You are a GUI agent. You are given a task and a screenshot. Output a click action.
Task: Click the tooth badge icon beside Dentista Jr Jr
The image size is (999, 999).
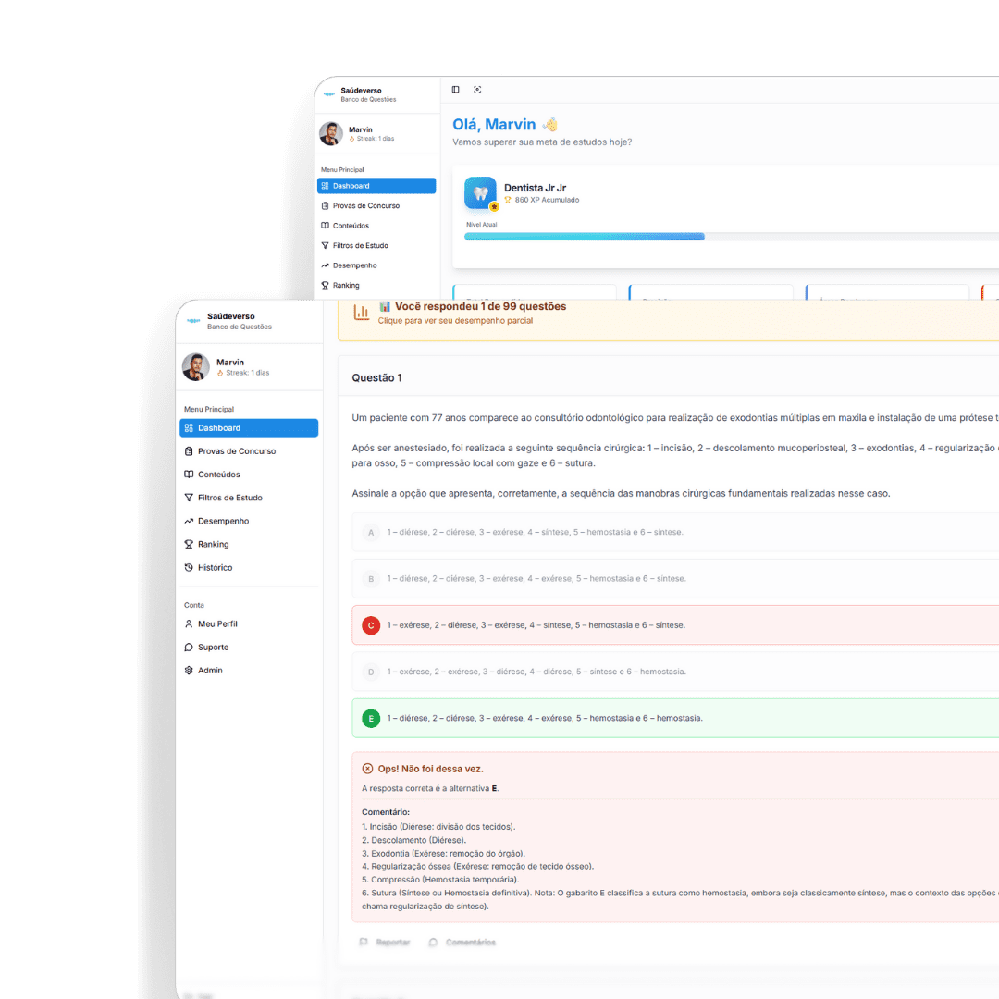pyautogui.click(x=480, y=193)
